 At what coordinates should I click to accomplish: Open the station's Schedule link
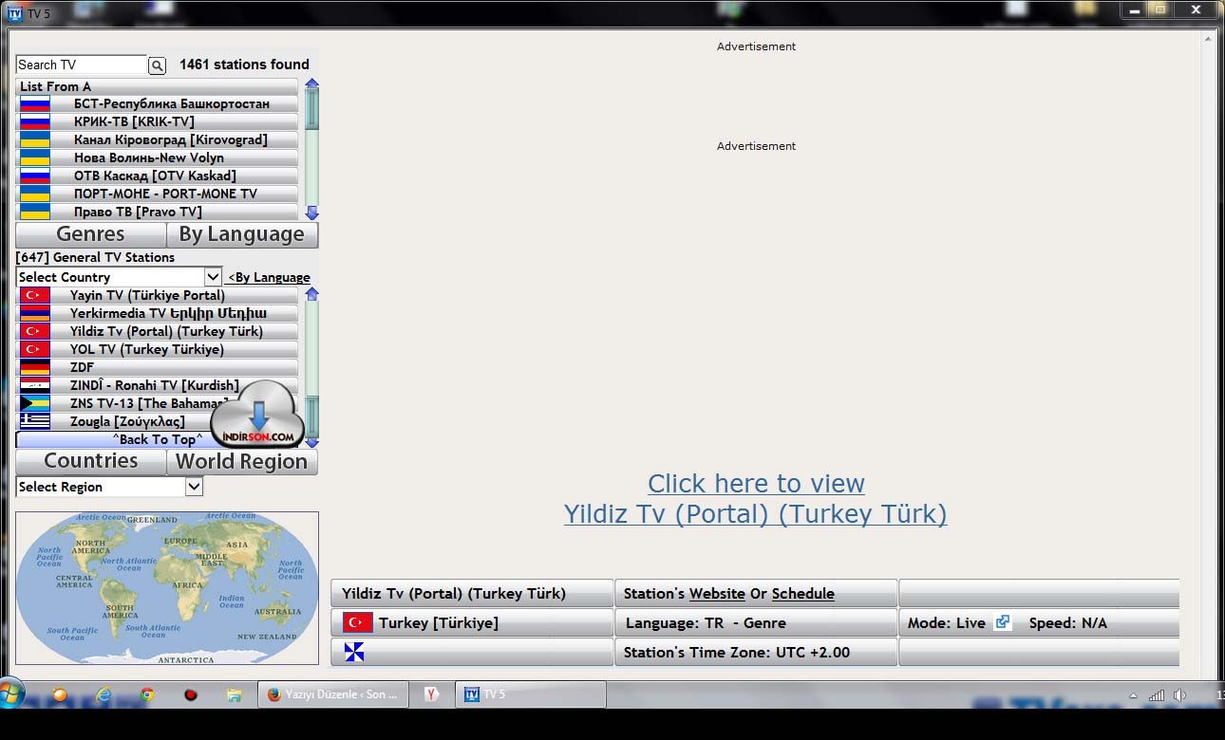803,594
